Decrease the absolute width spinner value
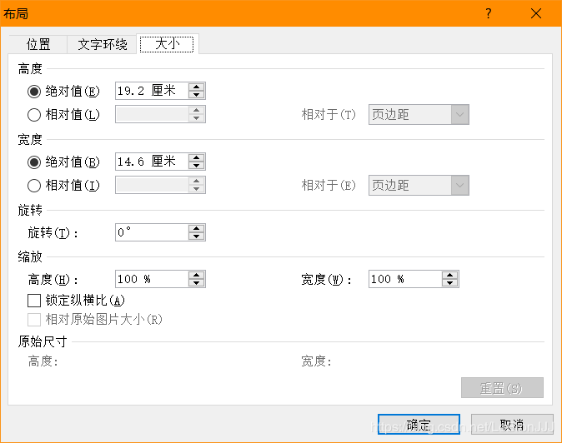 click(x=196, y=166)
